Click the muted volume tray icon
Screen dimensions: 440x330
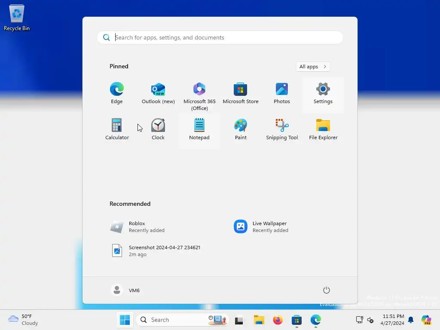(370, 320)
